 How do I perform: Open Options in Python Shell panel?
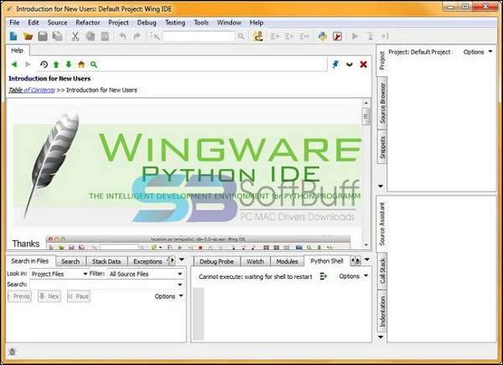(x=353, y=276)
